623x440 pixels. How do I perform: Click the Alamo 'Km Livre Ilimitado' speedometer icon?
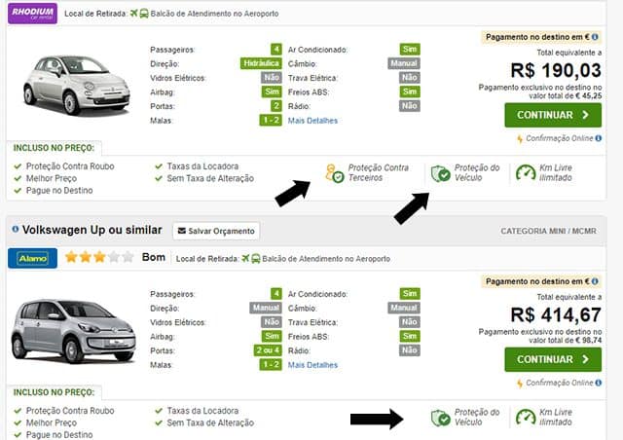[x=526, y=418]
